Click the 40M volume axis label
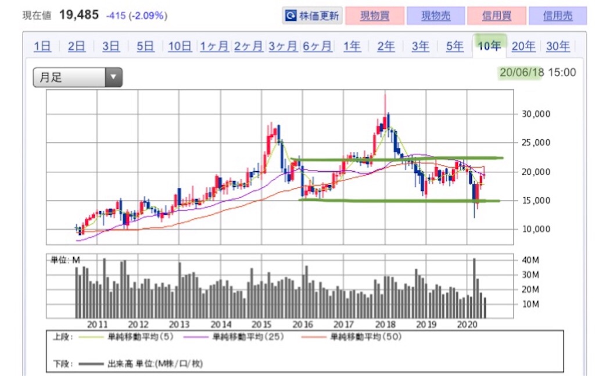This screenshot has width=595, height=376. point(531,260)
